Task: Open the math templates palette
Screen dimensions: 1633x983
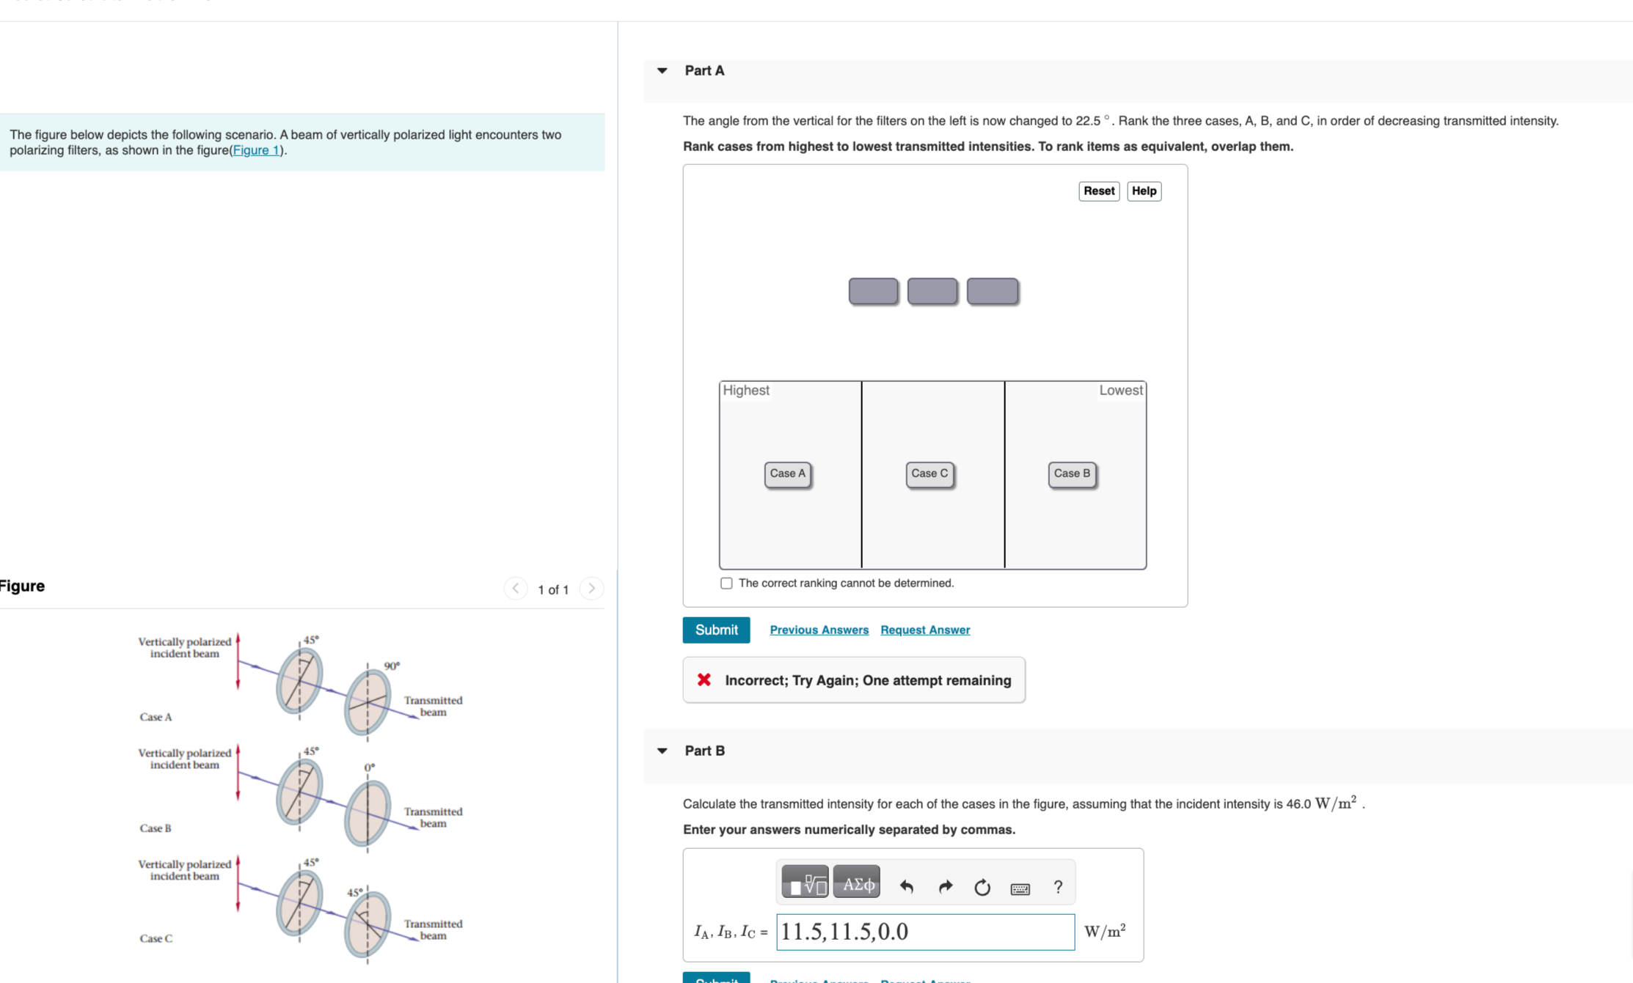Action: (x=804, y=882)
